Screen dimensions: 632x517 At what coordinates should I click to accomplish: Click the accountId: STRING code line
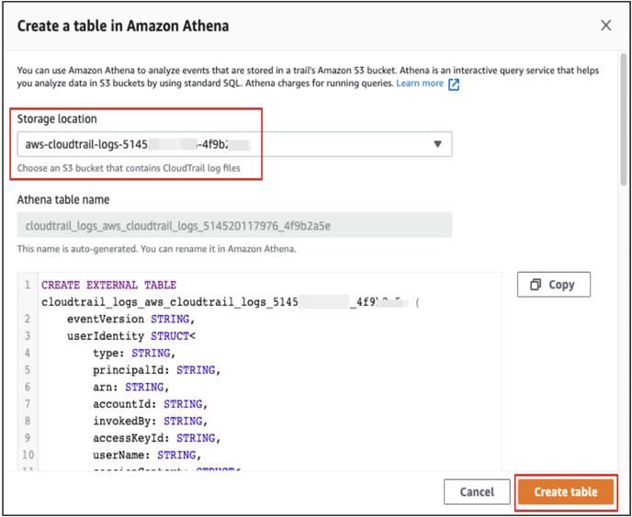[x=148, y=404]
